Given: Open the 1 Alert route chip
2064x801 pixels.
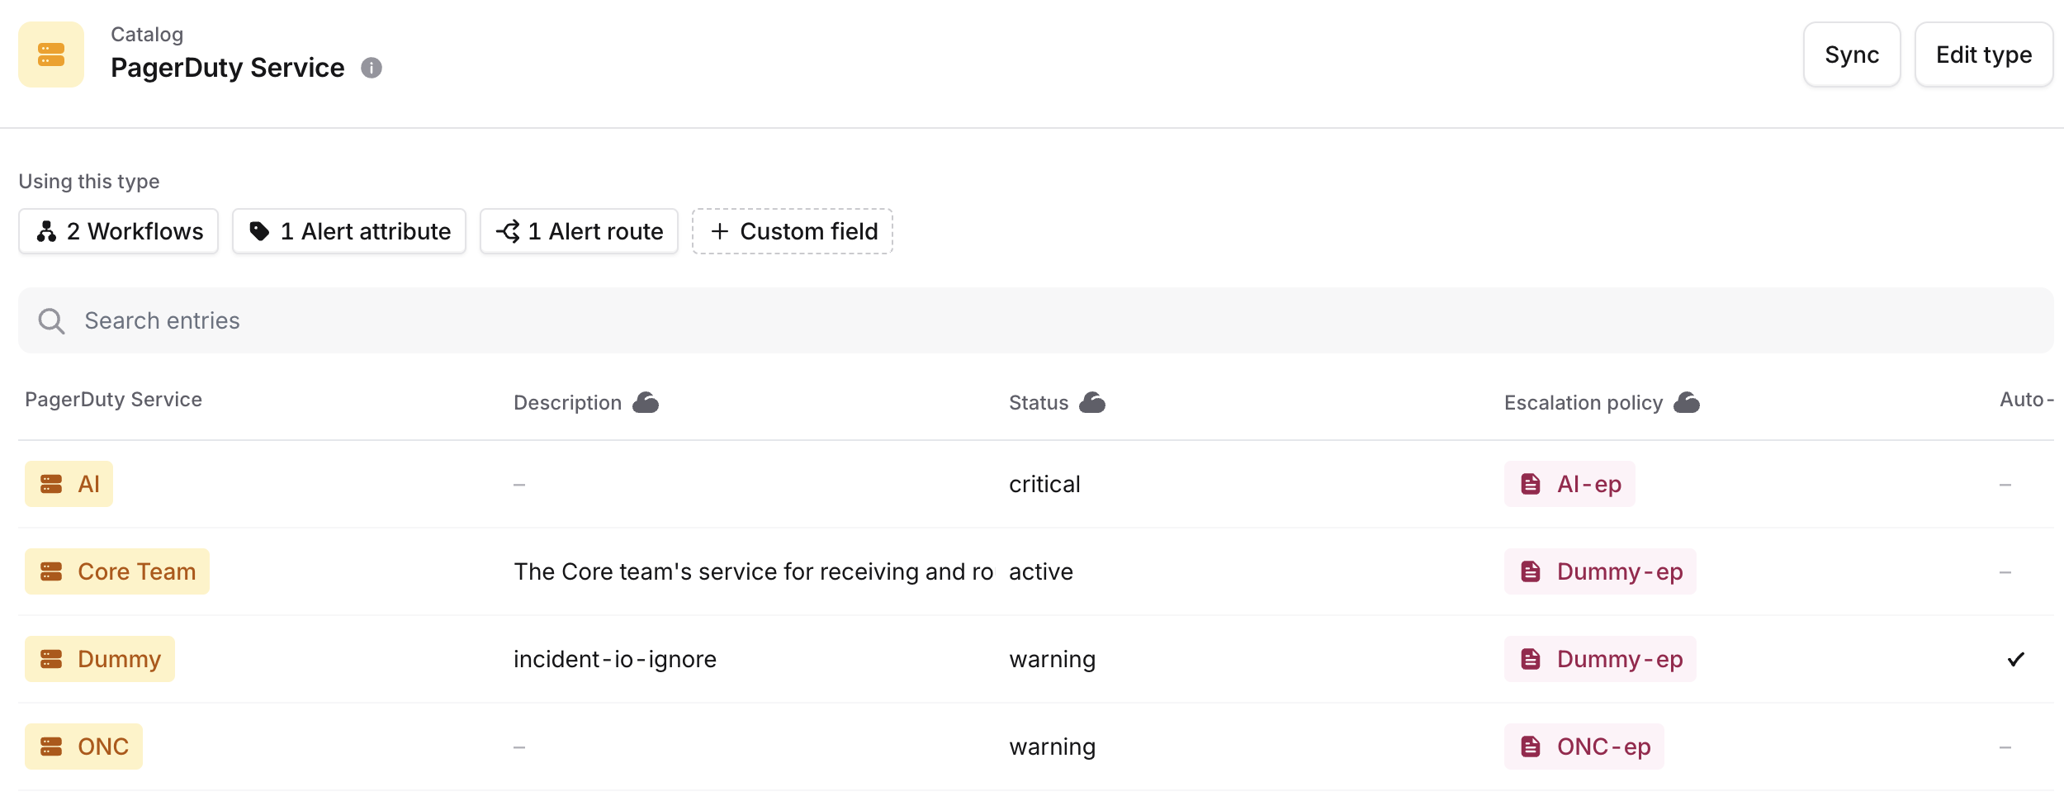Looking at the screenshot, I should pos(579,232).
